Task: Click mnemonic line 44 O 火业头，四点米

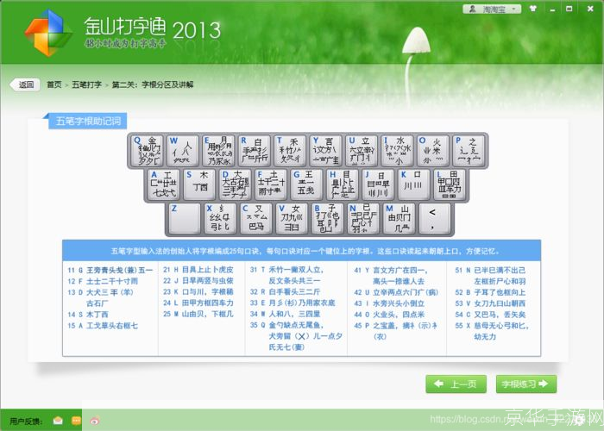Action: 389,315
